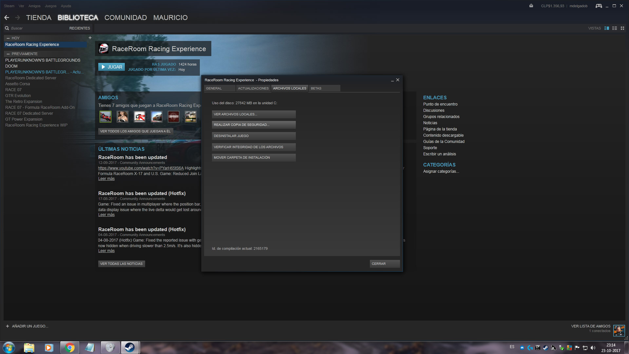Go to the TIENDA section
Image resolution: width=629 pixels, height=354 pixels.
coord(39,18)
